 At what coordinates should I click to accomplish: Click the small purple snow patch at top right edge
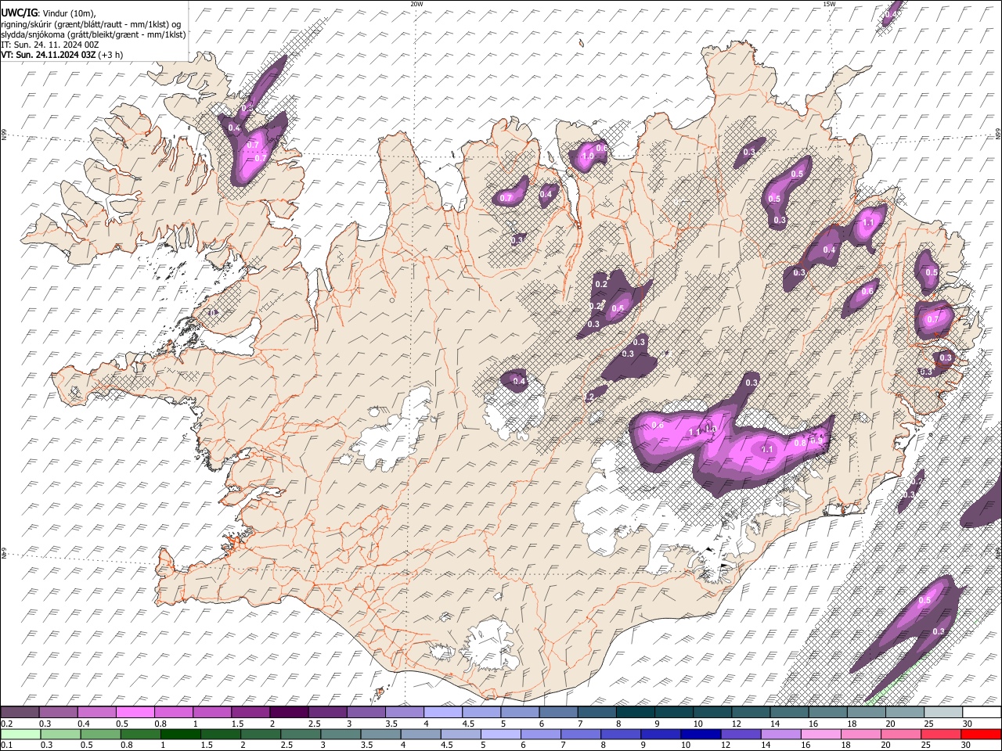coord(890,16)
